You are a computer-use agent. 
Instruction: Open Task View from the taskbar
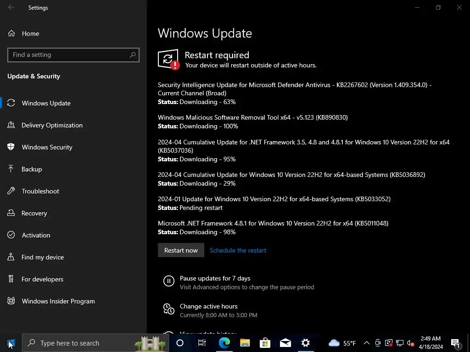click(202, 343)
